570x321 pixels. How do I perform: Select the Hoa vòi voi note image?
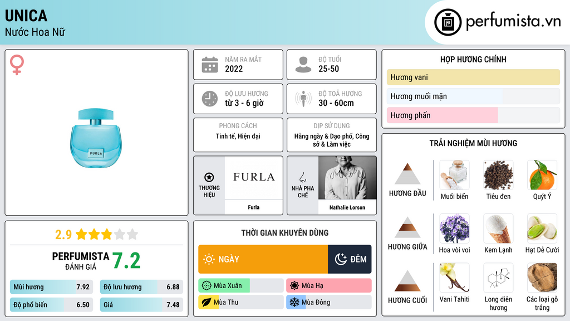pyautogui.click(x=454, y=228)
